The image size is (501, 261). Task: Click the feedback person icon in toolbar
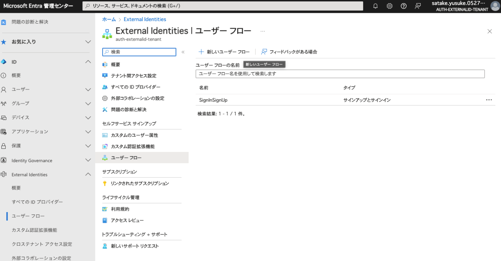[x=264, y=52]
